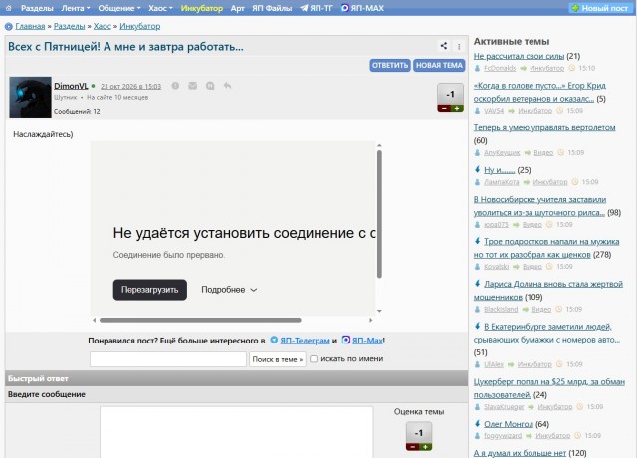This screenshot has height=458, width=637.
Task: Open the Главная breadcrumb link
Action: tap(30, 27)
